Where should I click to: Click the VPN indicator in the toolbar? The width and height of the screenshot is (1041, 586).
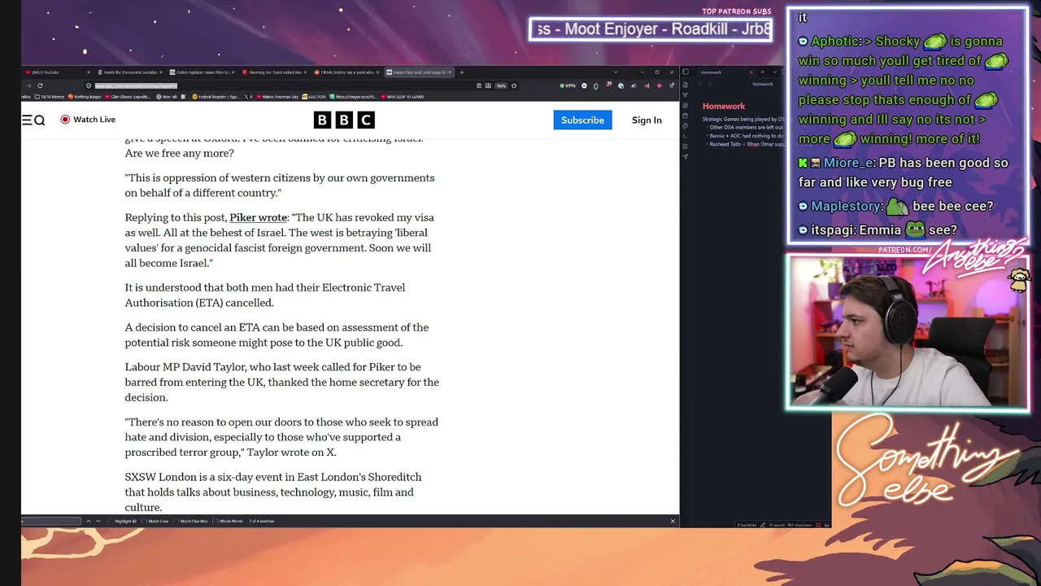(568, 85)
